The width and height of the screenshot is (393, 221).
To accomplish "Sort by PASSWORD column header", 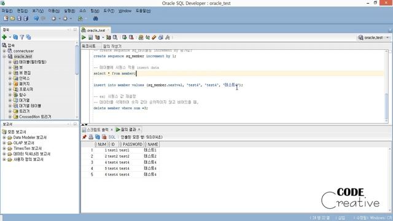I will click(x=131, y=144).
